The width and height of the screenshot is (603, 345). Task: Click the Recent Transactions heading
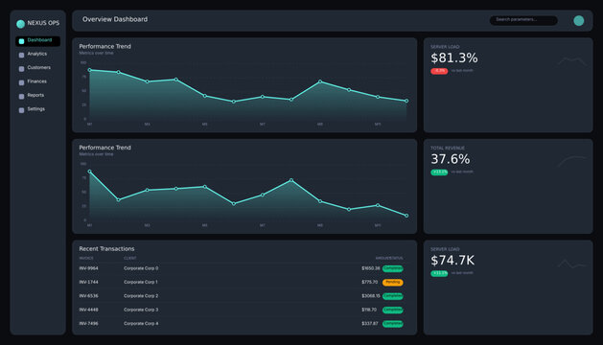point(107,249)
